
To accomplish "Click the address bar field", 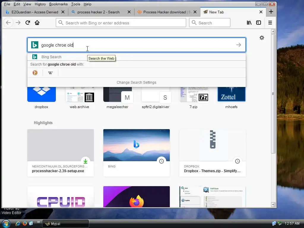I will (x=121, y=23).
